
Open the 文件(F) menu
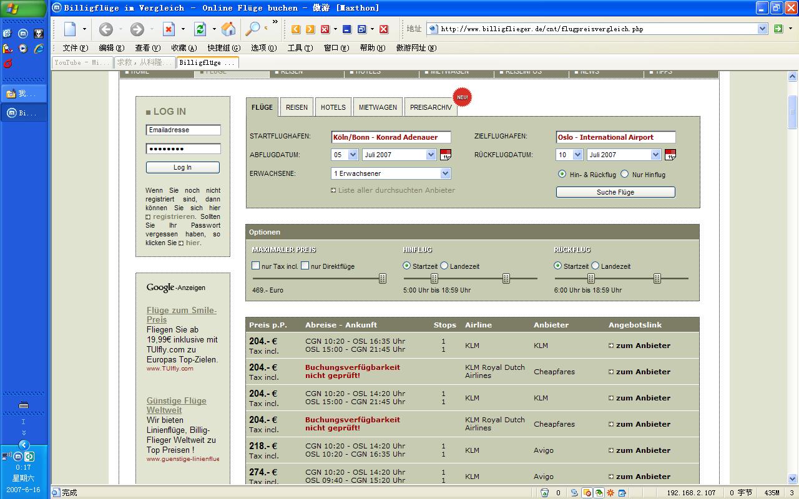(75, 48)
